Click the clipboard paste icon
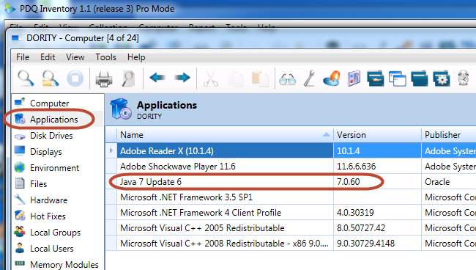 [x=260, y=79]
